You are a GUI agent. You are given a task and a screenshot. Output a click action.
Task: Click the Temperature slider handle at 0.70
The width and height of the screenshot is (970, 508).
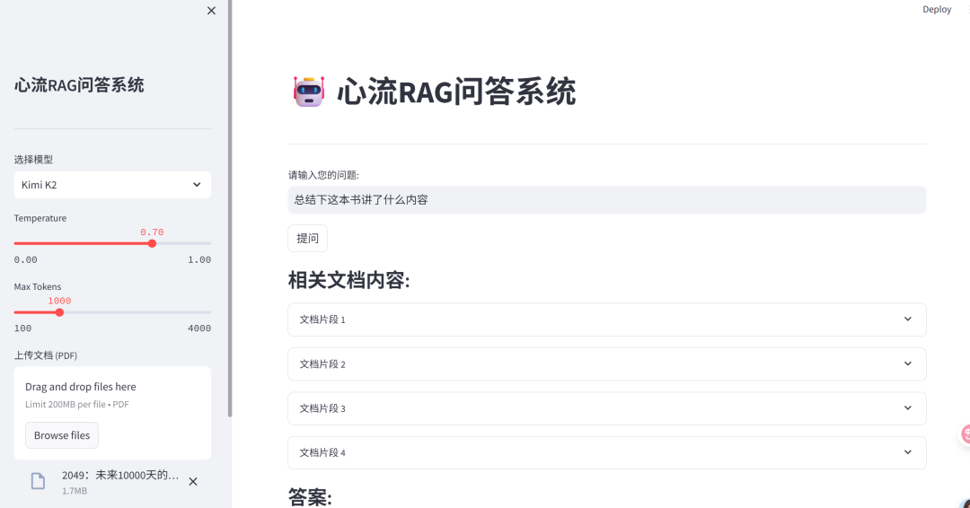point(152,243)
